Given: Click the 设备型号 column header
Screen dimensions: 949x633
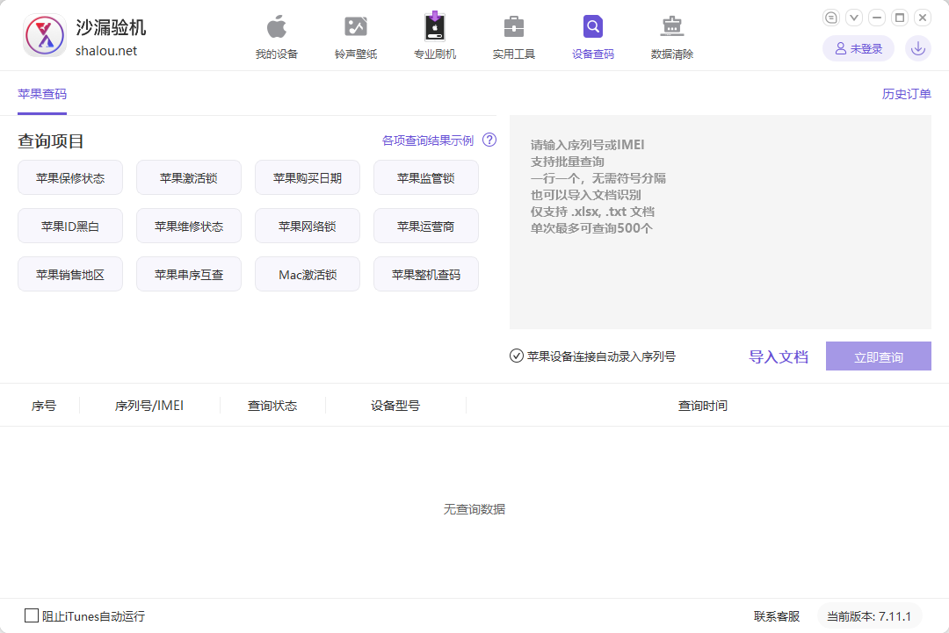Looking at the screenshot, I should [395, 406].
